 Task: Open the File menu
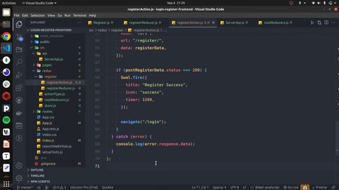click(16, 15)
